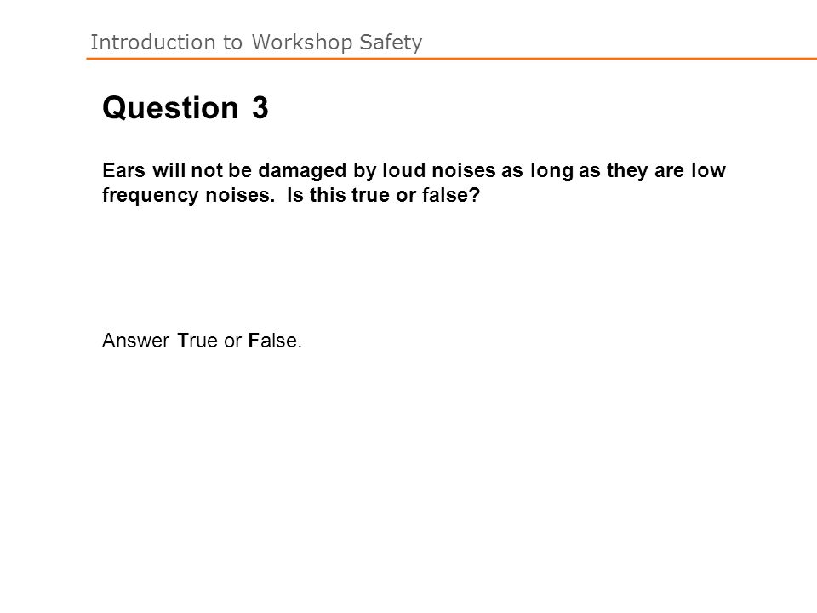
Task: Click the number 3 in the heading
Action: (x=260, y=107)
